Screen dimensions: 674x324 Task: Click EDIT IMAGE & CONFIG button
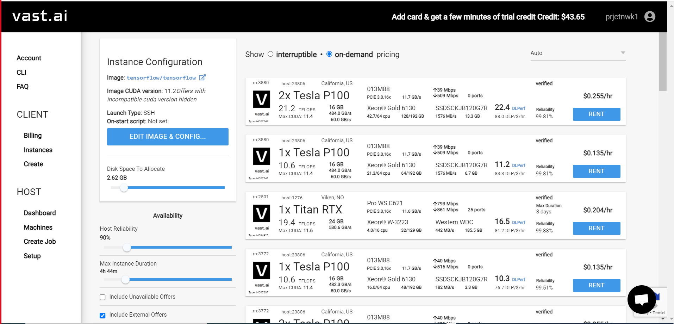(168, 137)
